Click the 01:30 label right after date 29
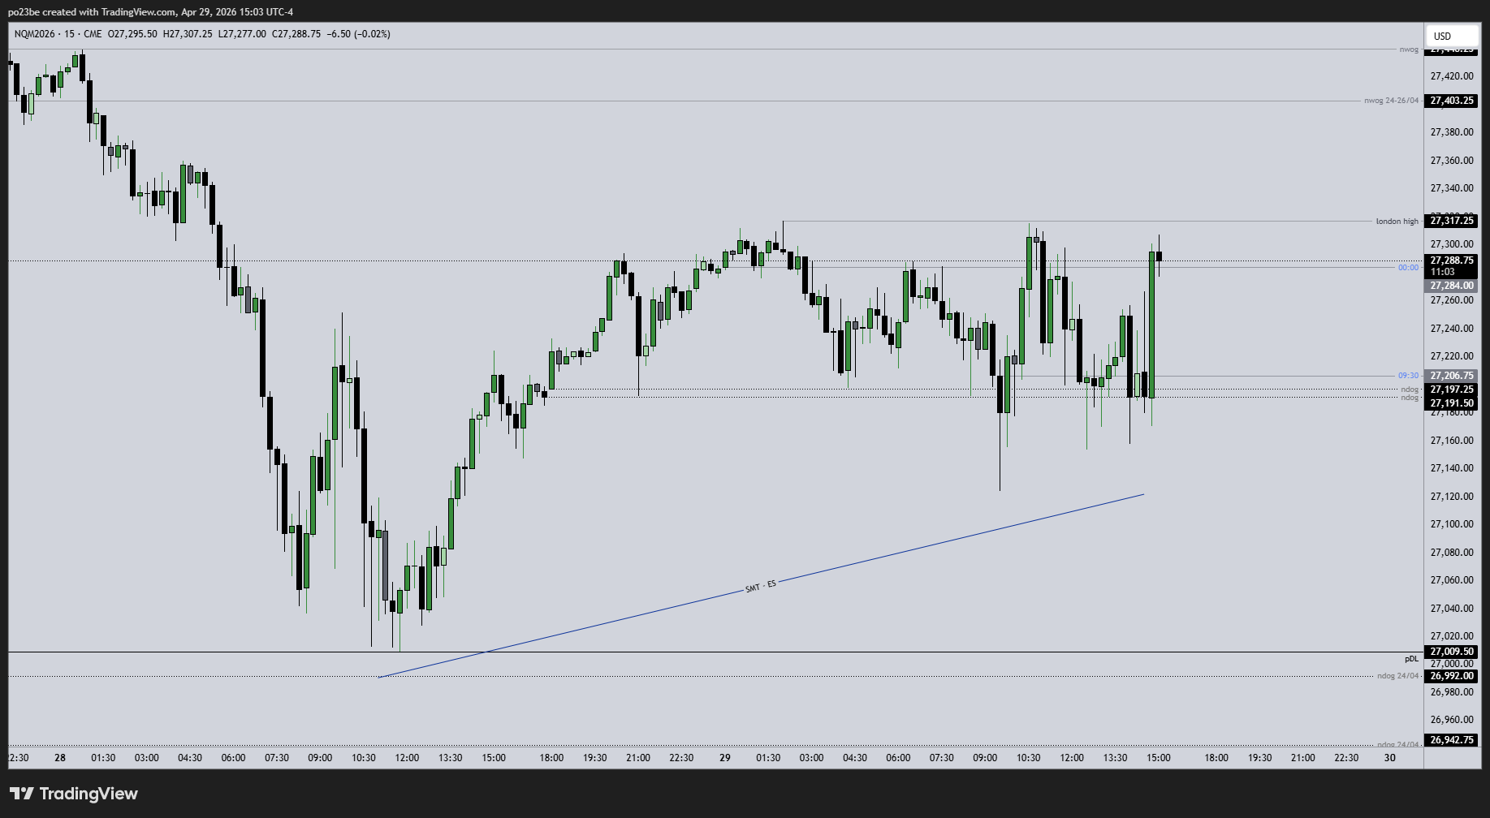 tap(768, 758)
